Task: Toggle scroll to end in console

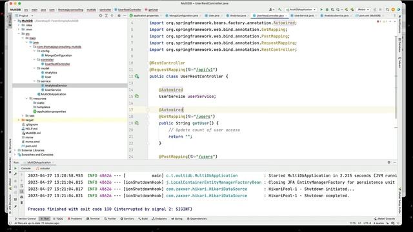Action: click(22, 191)
